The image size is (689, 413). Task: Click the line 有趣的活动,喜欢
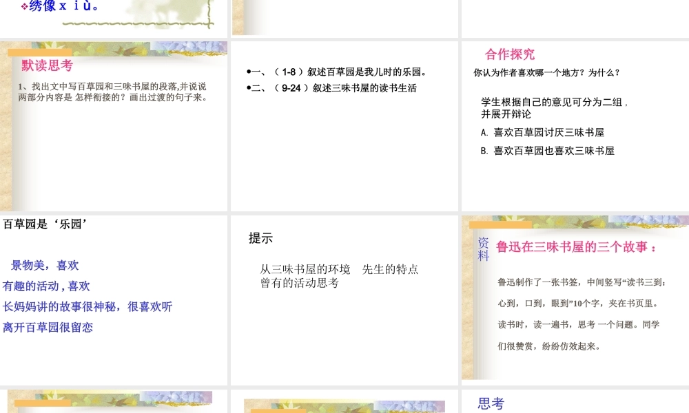tap(46, 286)
